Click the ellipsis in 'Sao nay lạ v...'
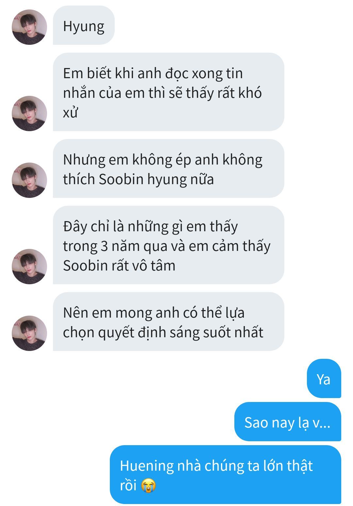The image size is (353, 506). [326, 426]
